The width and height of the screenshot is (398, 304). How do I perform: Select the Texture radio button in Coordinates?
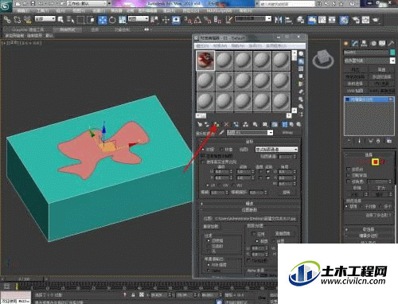[204, 150]
